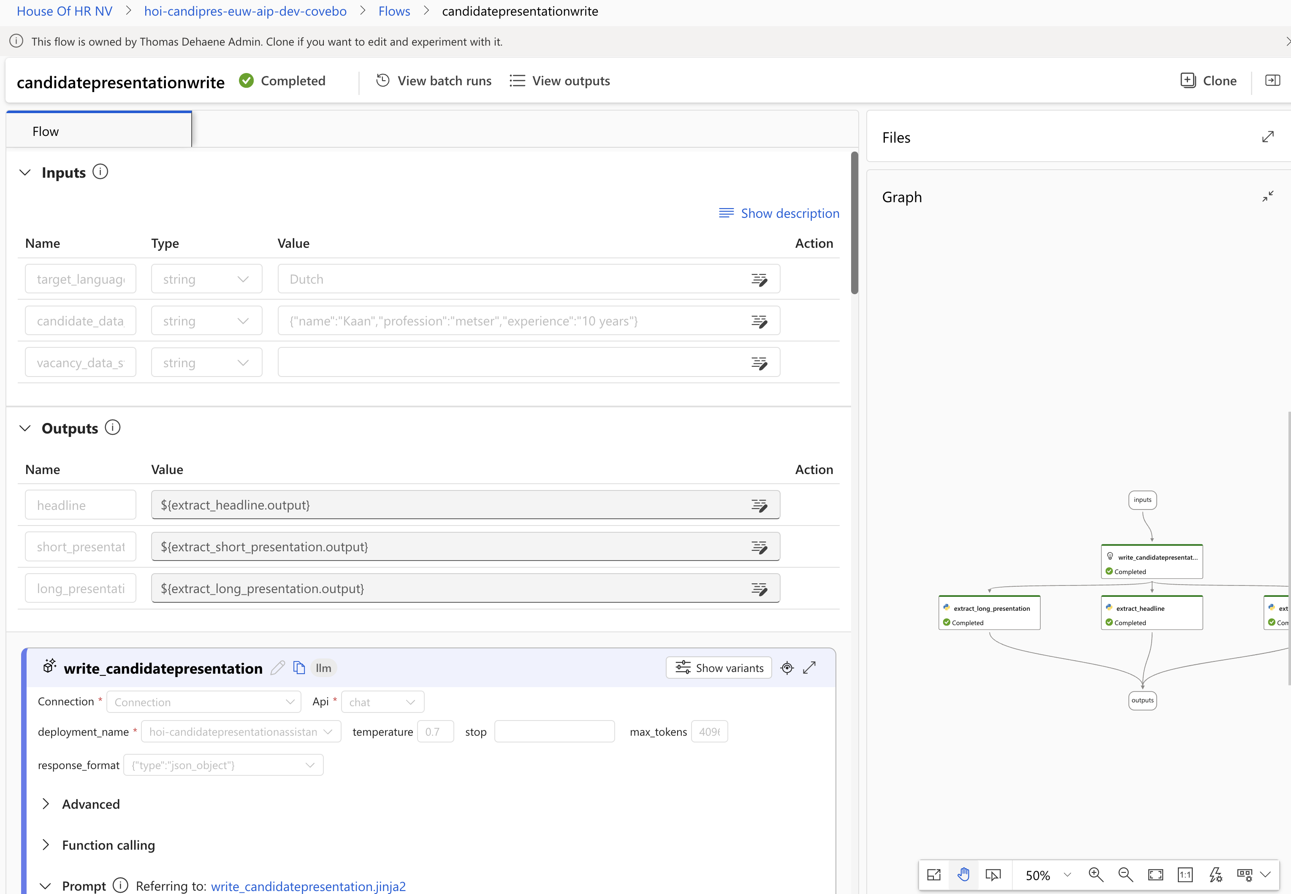Open the Api chat dropdown
The image size is (1291, 894).
point(382,702)
